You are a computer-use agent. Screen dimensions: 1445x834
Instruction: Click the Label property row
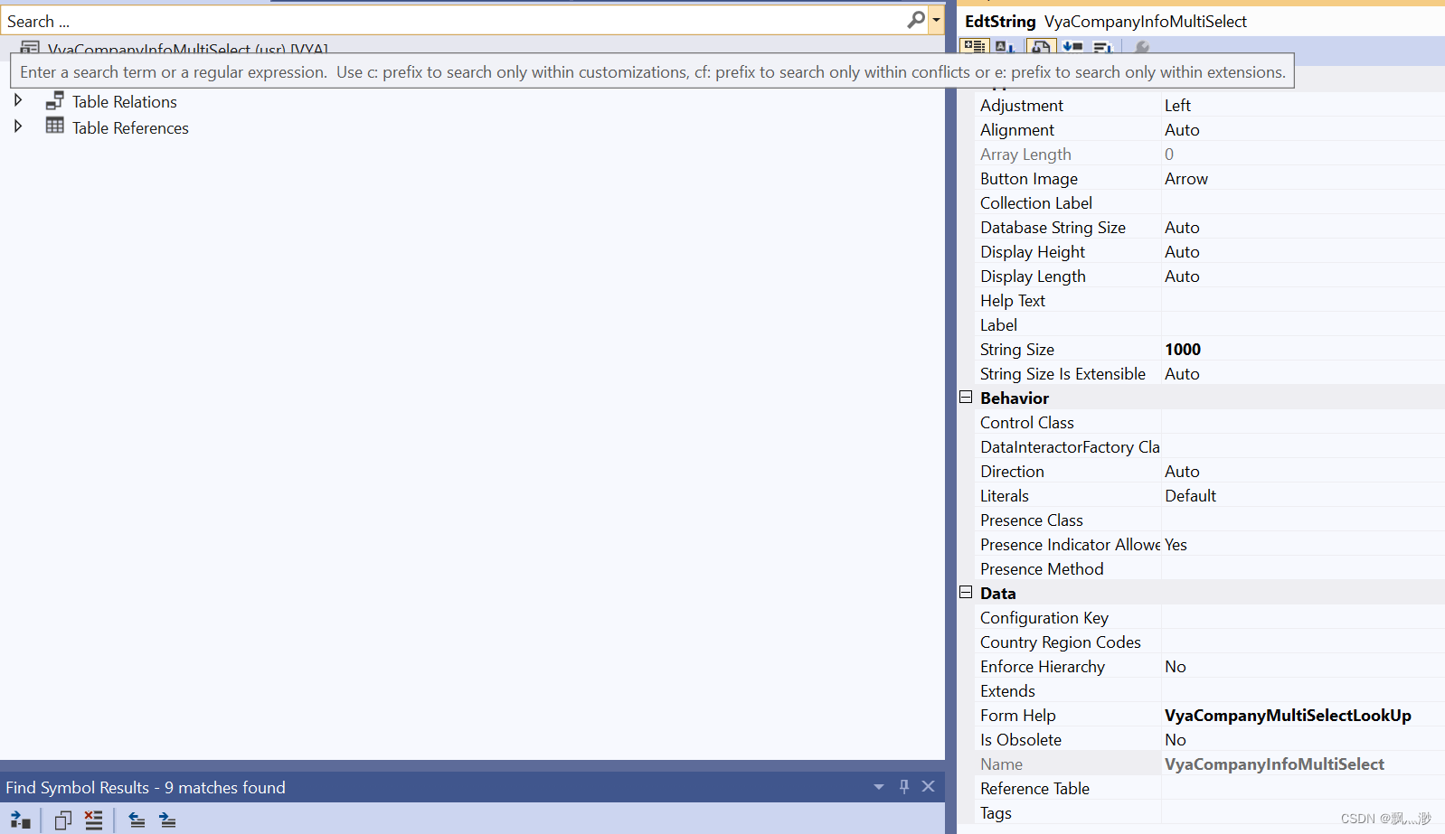(1211, 325)
